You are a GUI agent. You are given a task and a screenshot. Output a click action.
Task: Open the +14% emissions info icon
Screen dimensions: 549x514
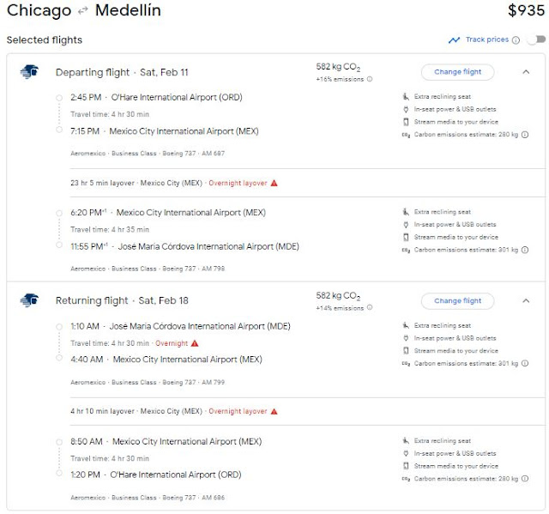(370, 308)
